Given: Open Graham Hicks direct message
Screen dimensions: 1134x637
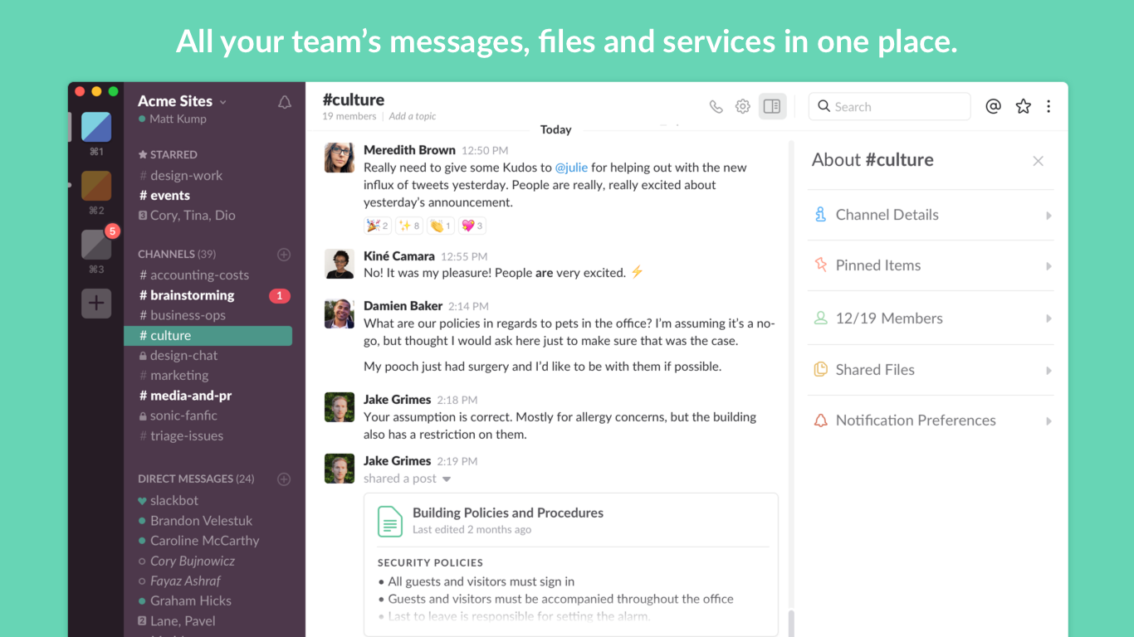Looking at the screenshot, I should tap(184, 601).
